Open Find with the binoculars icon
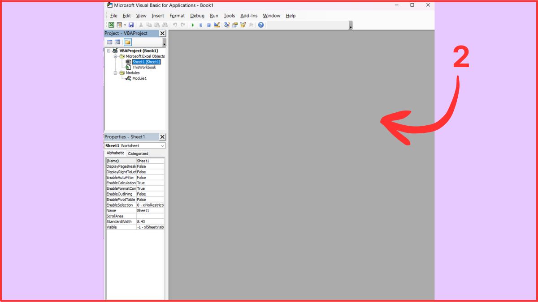Image resolution: width=538 pixels, height=302 pixels. coord(165,25)
